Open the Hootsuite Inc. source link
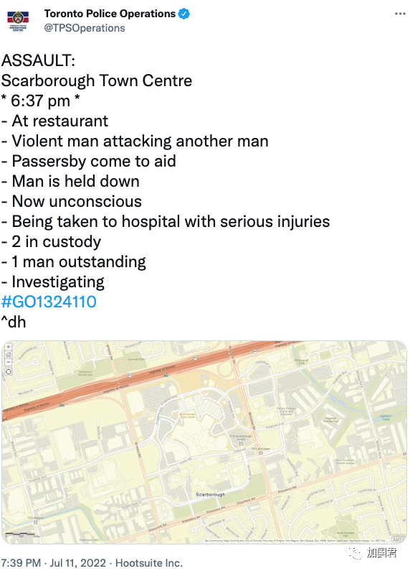The height and width of the screenshot is (571, 410). 148,562
